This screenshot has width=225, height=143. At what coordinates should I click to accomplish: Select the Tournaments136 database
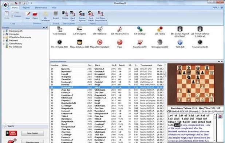click(200, 44)
